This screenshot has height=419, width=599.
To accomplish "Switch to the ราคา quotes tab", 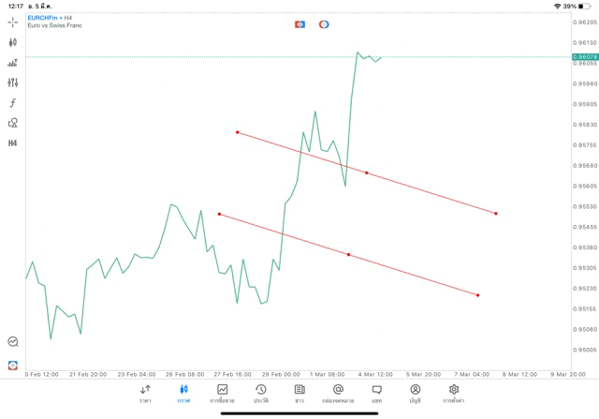I will click(x=145, y=394).
